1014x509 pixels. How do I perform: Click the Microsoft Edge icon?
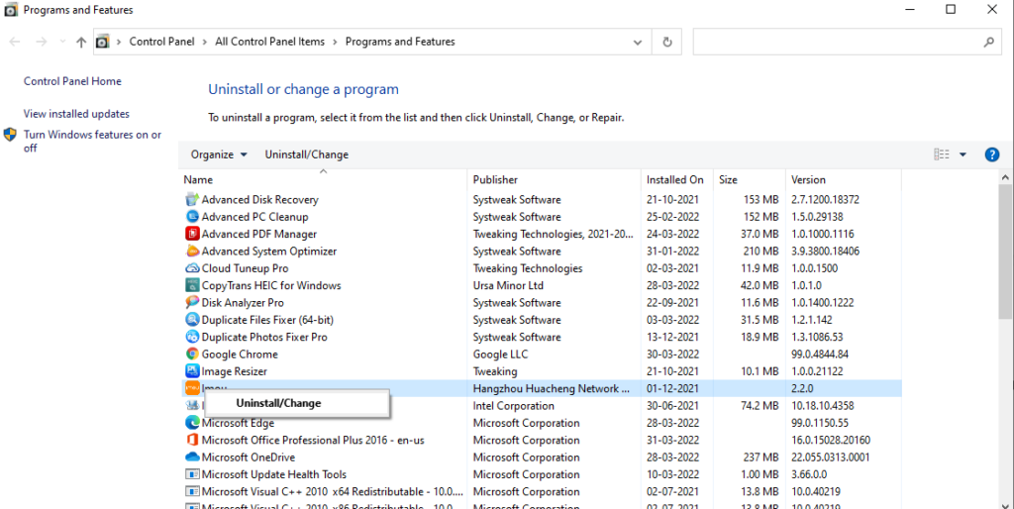coord(192,422)
